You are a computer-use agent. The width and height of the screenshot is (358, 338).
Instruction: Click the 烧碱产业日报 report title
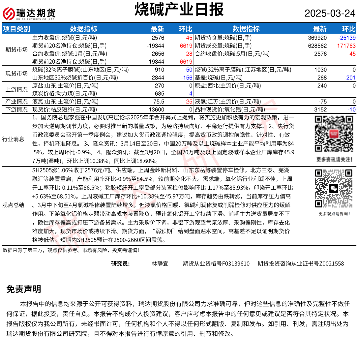click(179, 9)
